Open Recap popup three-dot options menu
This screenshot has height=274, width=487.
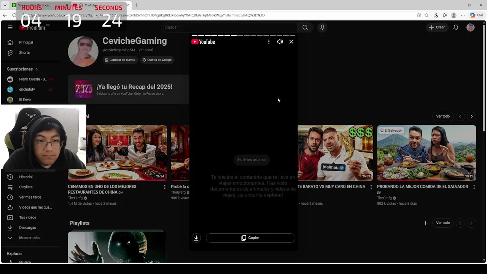(269, 42)
